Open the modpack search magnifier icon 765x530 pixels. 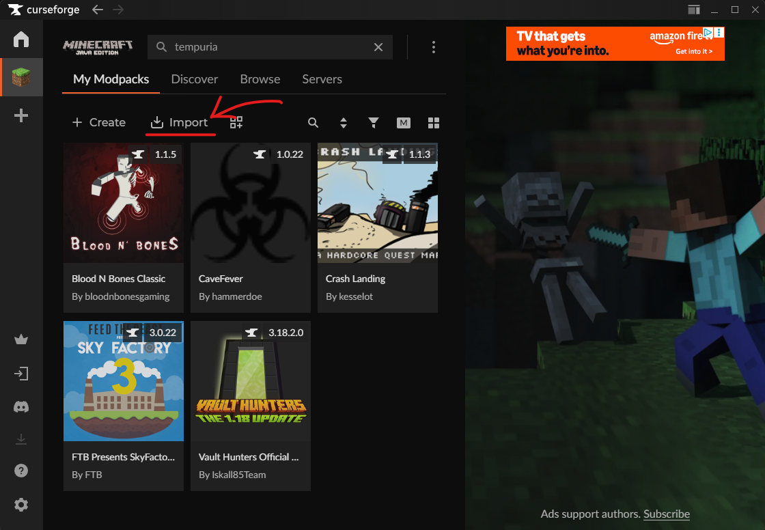pyautogui.click(x=314, y=122)
